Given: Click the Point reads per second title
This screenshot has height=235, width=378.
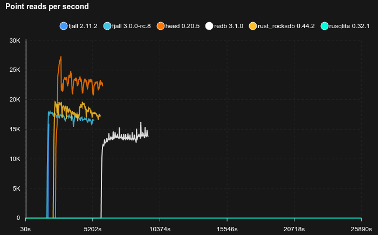Looking at the screenshot, I should (47, 7).
